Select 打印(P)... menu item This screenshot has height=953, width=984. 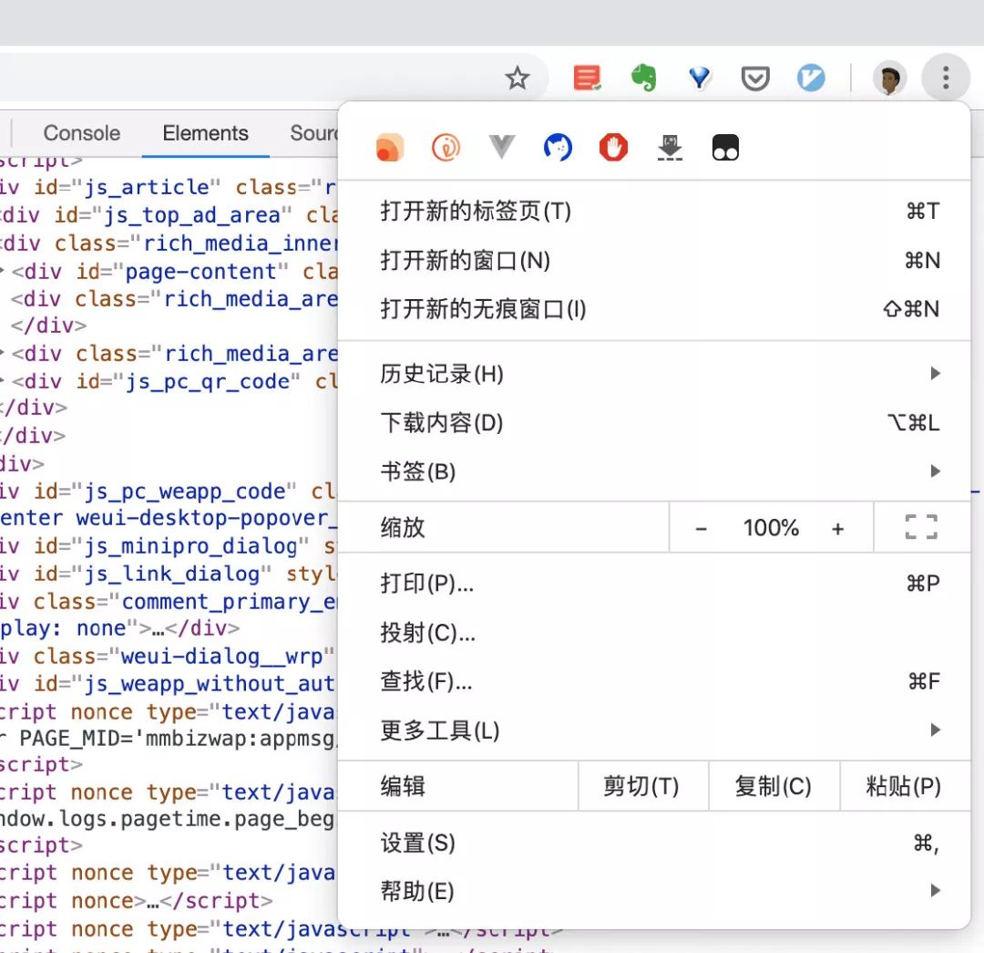tap(654, 584)
